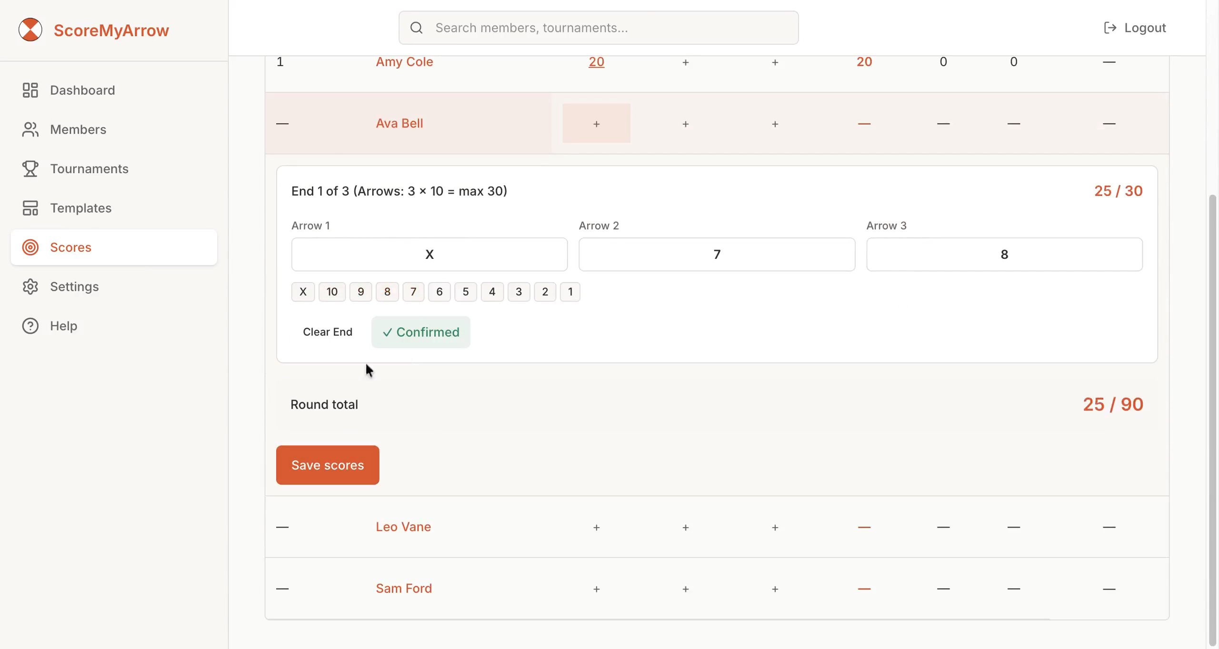Click Clear End

click(328, 332)
